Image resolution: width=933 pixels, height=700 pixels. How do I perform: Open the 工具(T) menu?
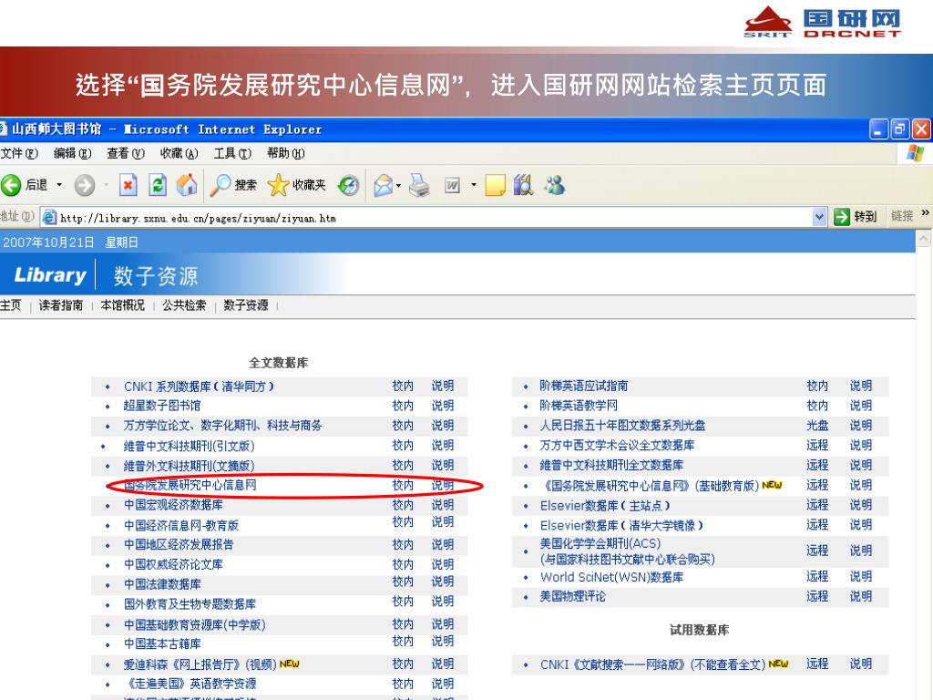[x=232, y=153]
